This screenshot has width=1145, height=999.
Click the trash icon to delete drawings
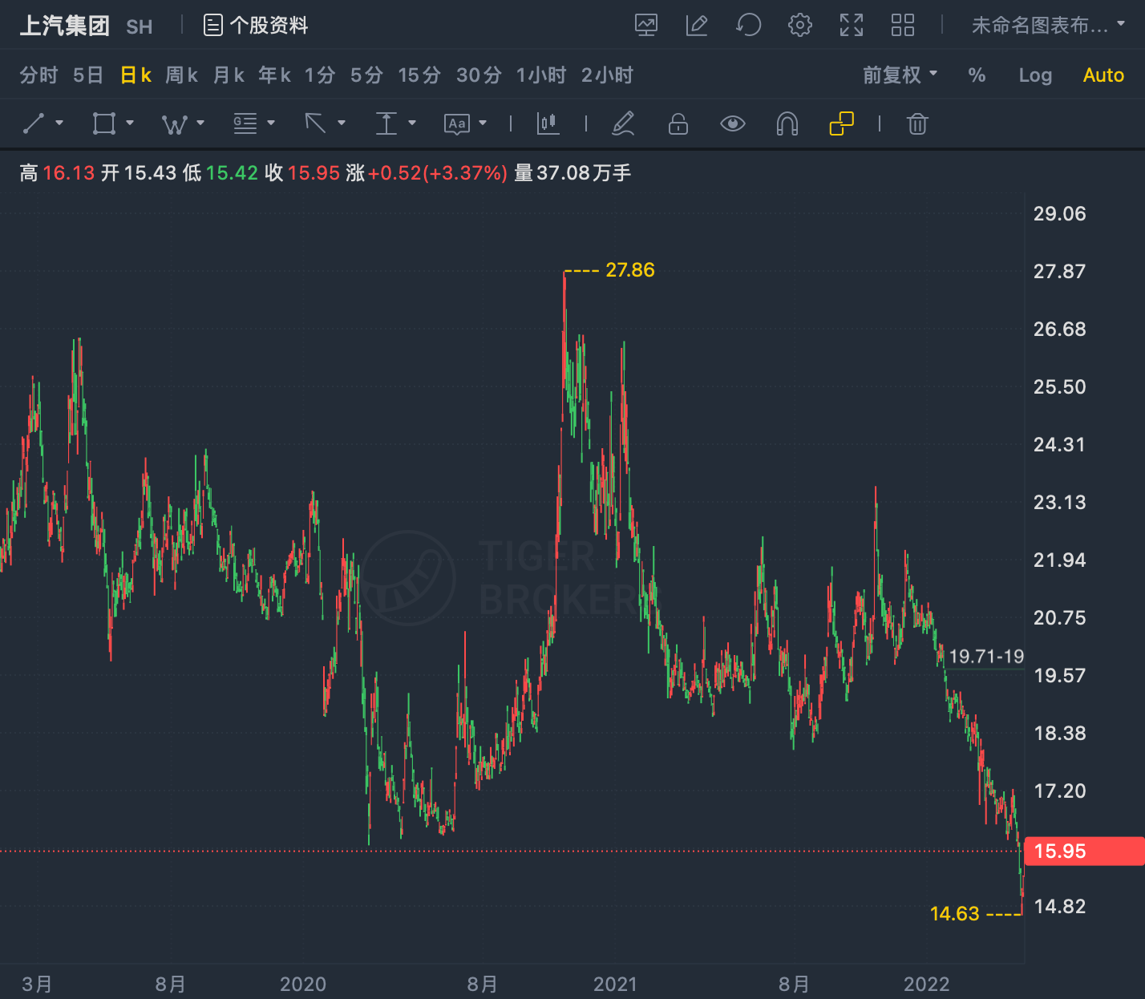coord(917,123)
